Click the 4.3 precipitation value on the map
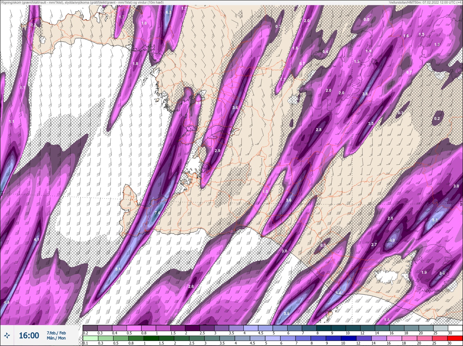This screenshot has height=346, width=463. coord(6,302)
